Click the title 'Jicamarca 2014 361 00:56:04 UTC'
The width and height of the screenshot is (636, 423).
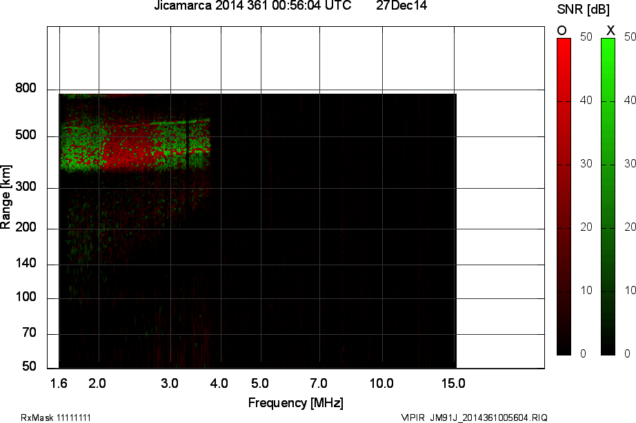[x=252, y=6]
